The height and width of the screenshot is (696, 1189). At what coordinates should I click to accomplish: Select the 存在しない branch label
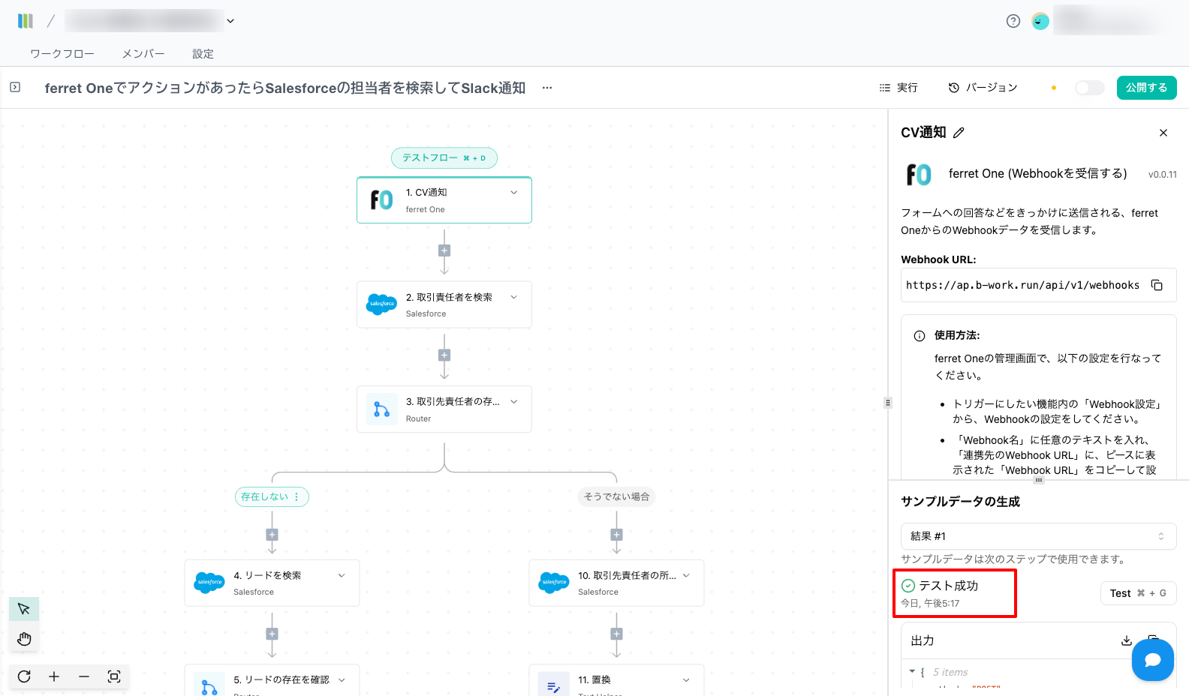point(264,496)
